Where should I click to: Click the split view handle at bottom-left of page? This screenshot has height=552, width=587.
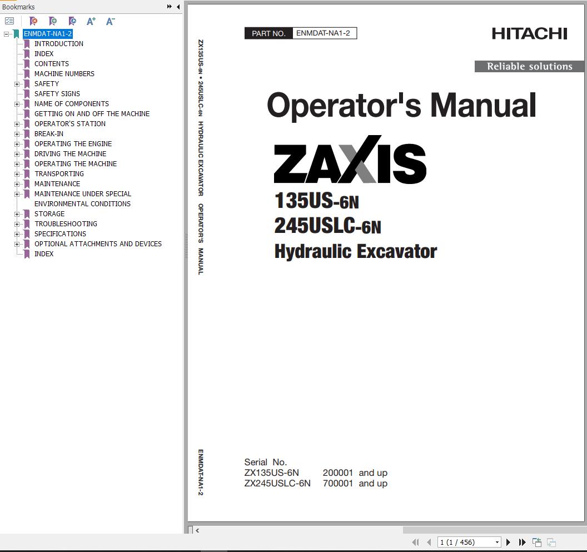click(190, 530)
